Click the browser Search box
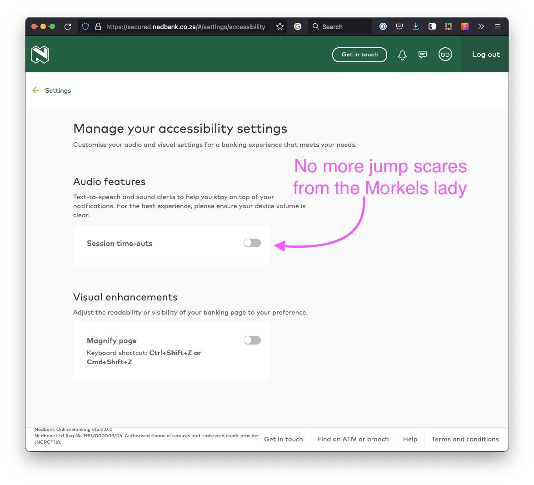This screenshot has width=534, height=485. point(340,26)
